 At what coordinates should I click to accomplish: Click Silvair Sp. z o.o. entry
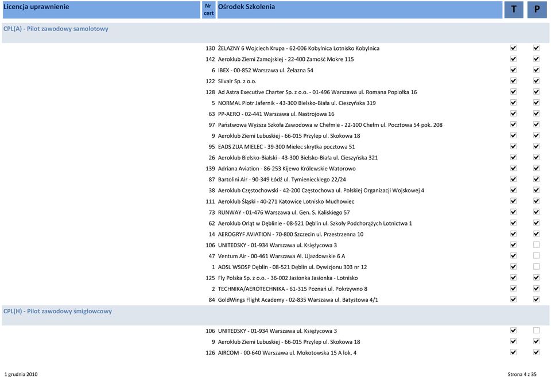[x=237, y=81]
